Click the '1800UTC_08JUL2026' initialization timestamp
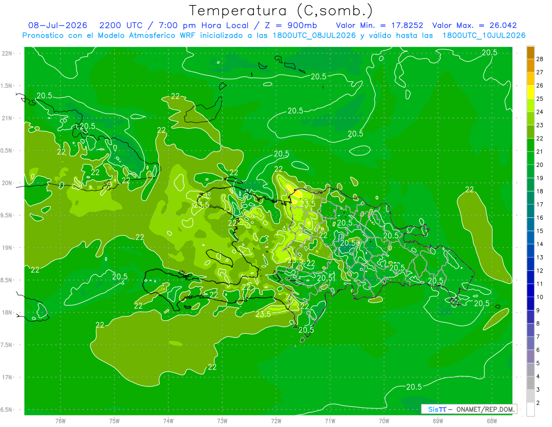The image size is (552, 427). 314,35
